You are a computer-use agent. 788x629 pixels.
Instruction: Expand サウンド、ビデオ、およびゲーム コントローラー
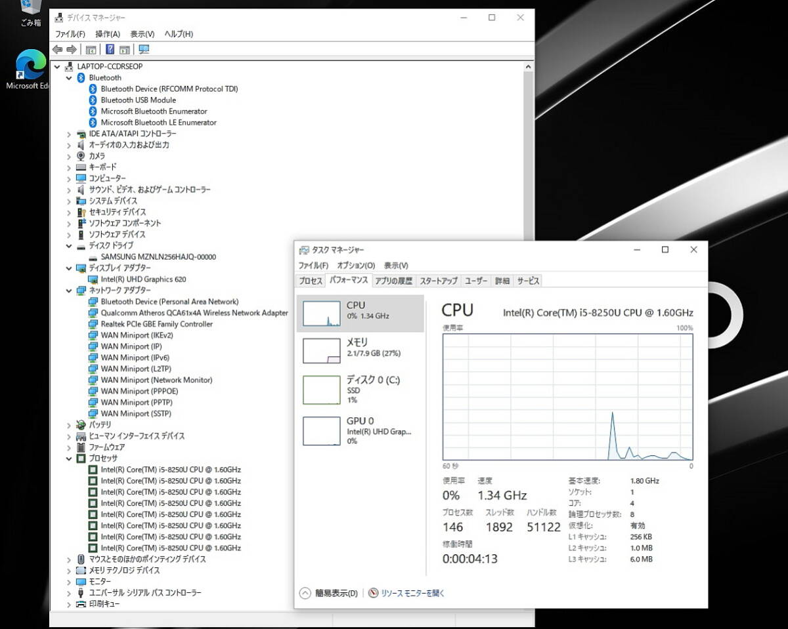click(x=69, y=190)
